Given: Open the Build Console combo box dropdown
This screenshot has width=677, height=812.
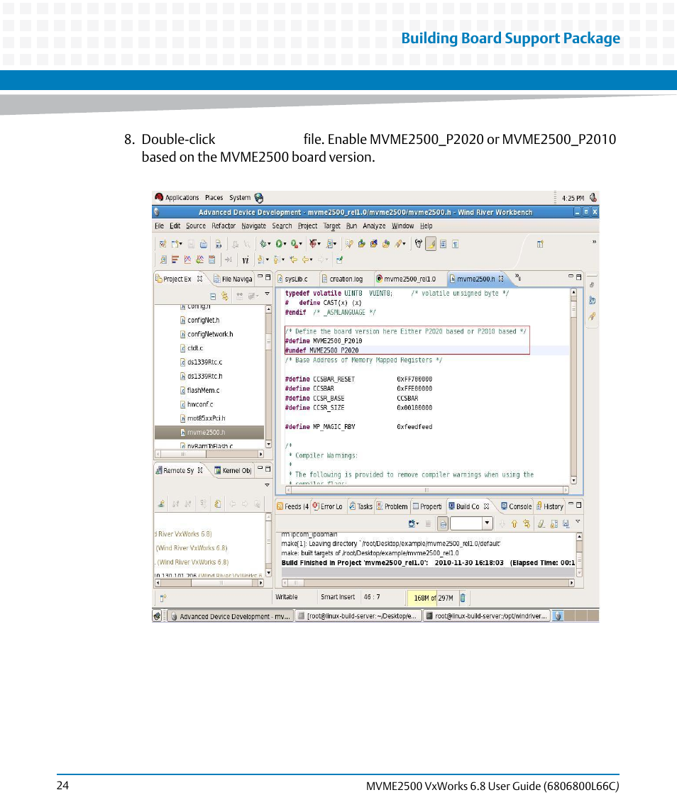Looking at the screenshot, I should click(487, 523).
